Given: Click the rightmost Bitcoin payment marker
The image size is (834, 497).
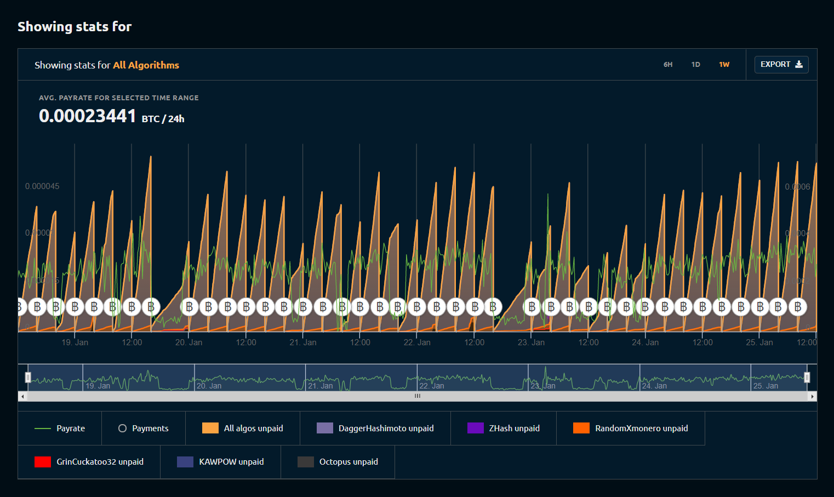Looking at the screenshot, I should [x=798, y=307].
